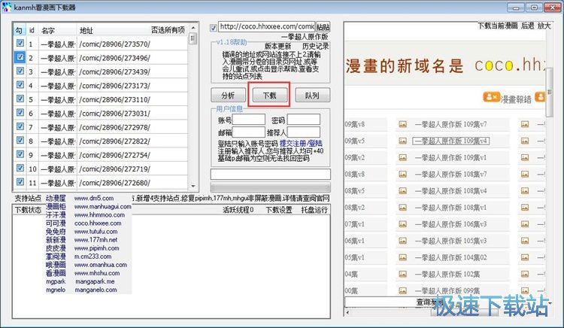
Task: Click the 分析 analyze button
Action: click(228, 96)
